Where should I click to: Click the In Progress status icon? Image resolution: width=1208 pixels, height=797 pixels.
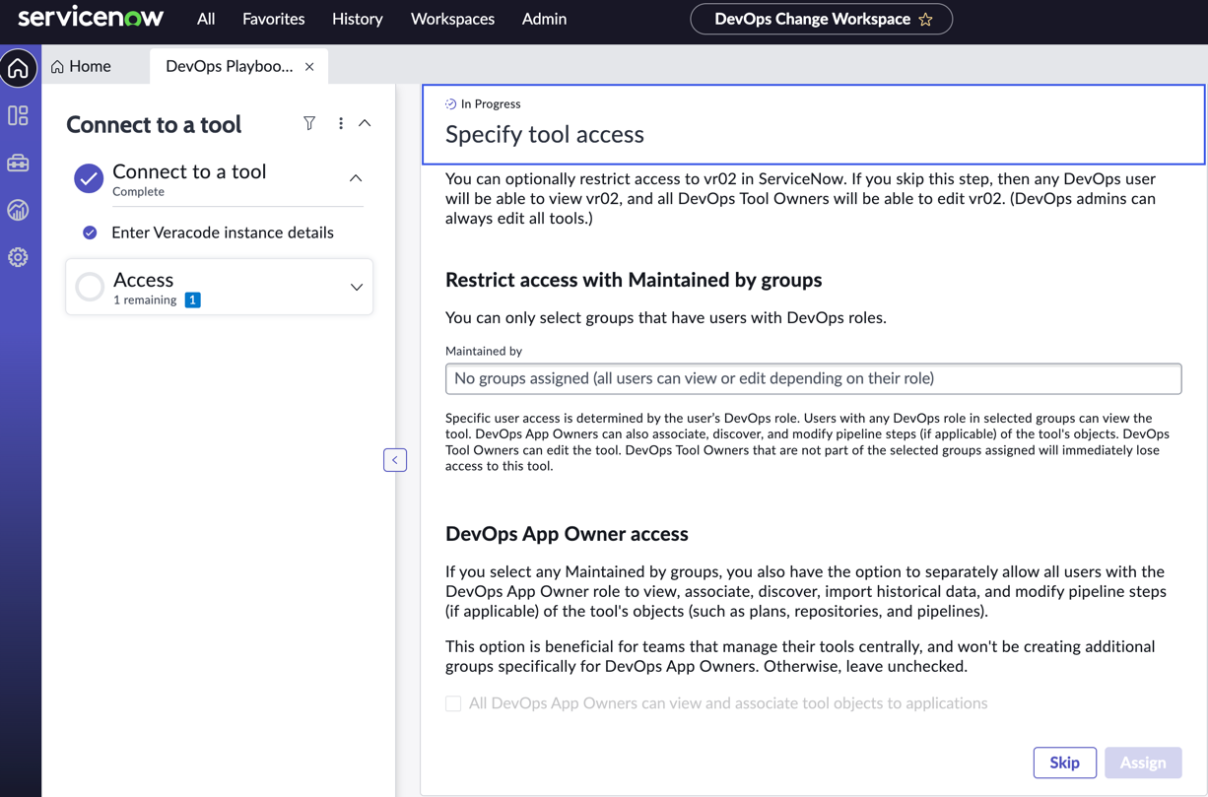(x=450, y=103)
